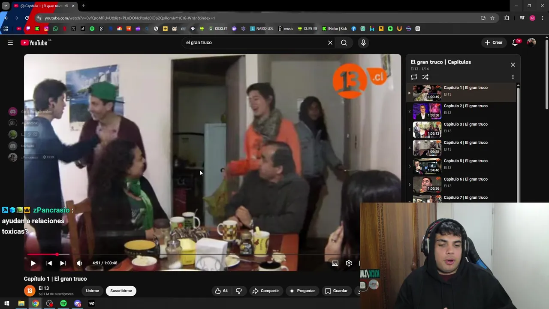Open the Chrome apps grid
The width and height of the screenshot is (549, 309).
click(x=6, y=29)
